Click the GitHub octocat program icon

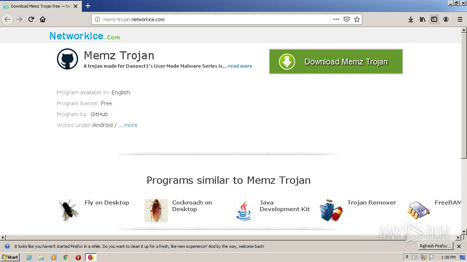[x=67, y=59]
